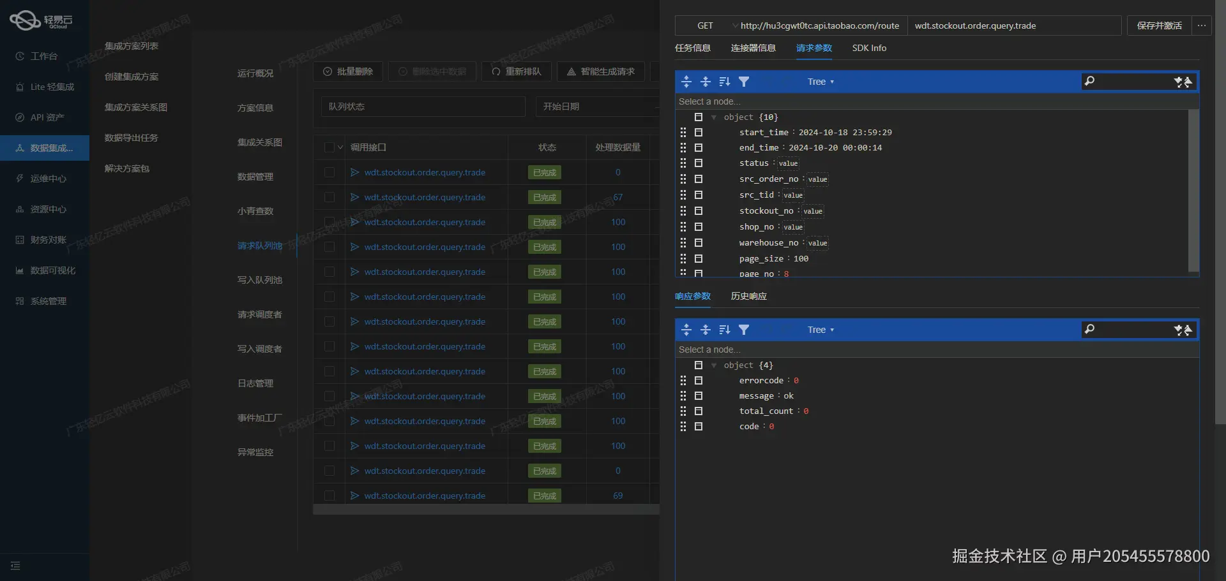Open the 创建集成方案 link
The width and height of the screenshot is (1226, 581).
pyautogui.click(x=132, y=77)
